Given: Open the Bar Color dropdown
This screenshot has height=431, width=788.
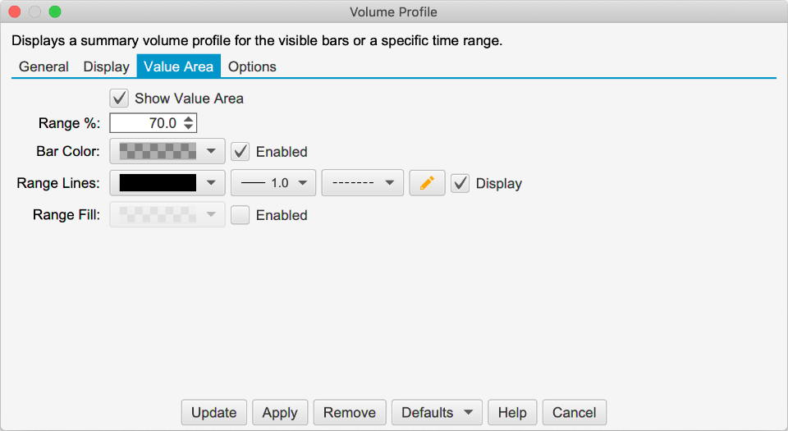Looking at the screenshot, I should coord(167,151).
